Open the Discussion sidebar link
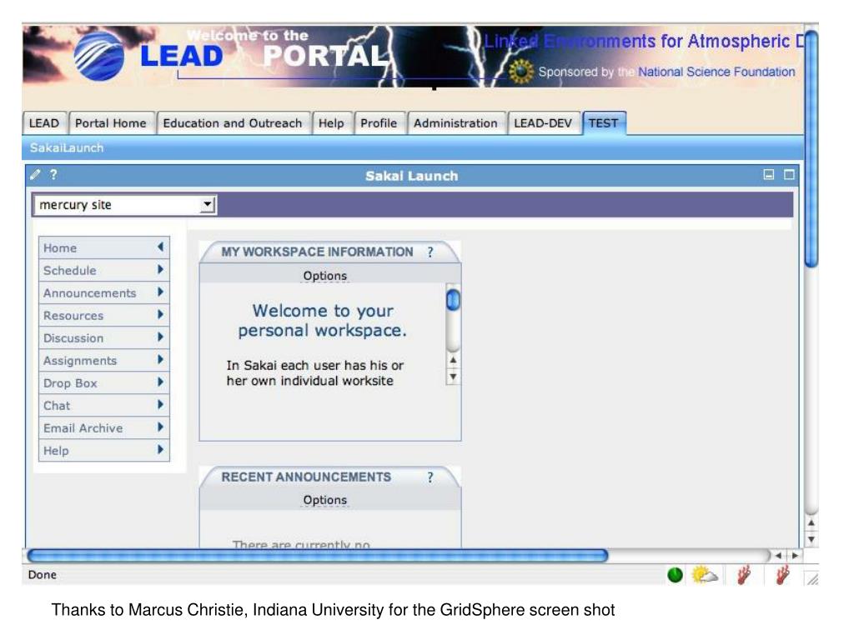The width and height of the screenshot is (854, 640). point(73,338)
